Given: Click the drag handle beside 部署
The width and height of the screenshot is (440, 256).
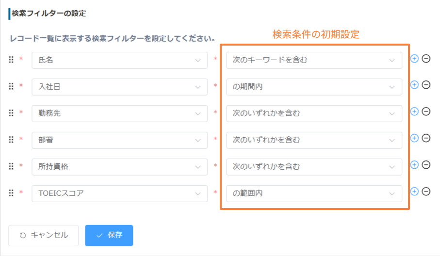Looking at the screenshot, I should 11,139.
